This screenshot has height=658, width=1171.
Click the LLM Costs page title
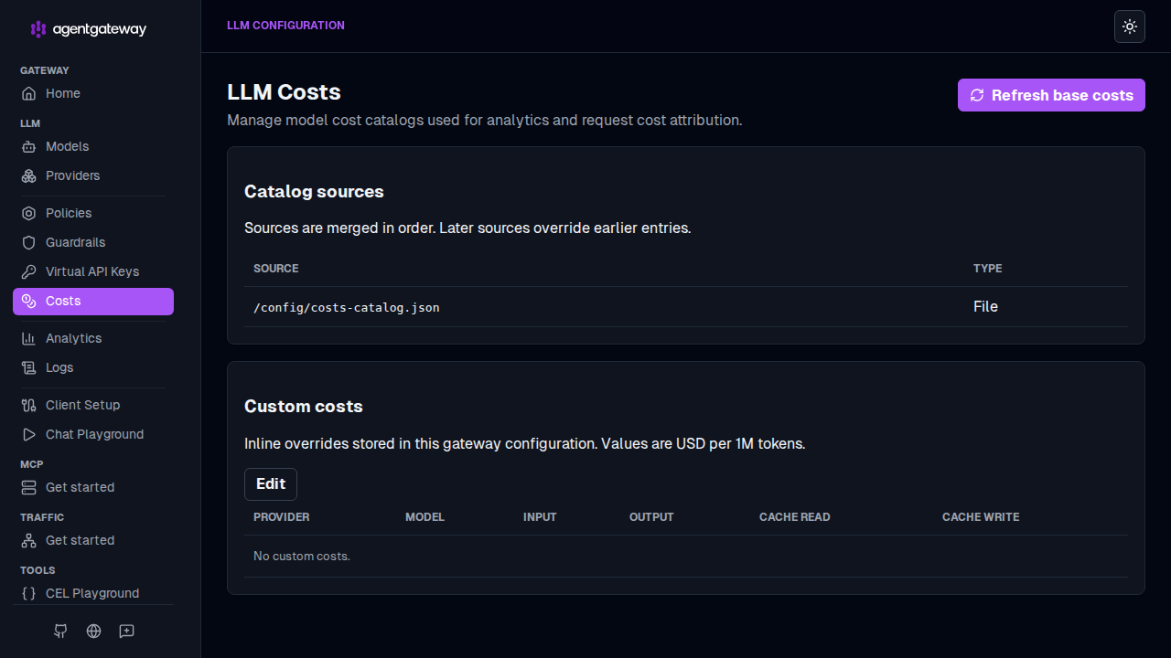tap(284, 92)
